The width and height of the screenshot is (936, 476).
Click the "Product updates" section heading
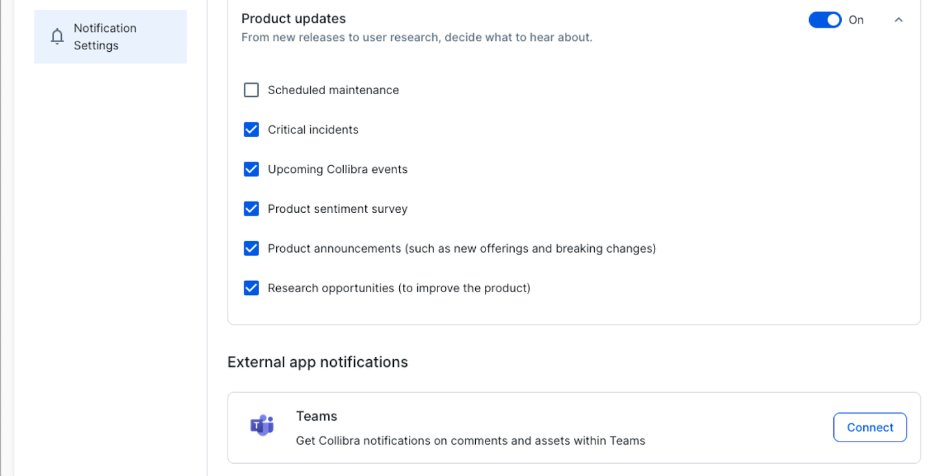(x=293, y=19)
